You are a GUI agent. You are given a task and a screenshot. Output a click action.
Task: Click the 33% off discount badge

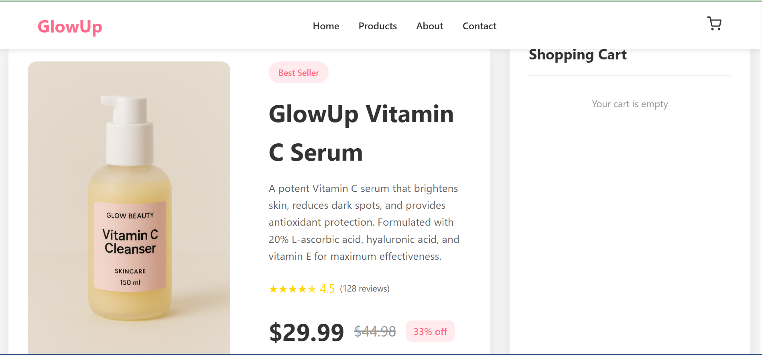(430, 331)
